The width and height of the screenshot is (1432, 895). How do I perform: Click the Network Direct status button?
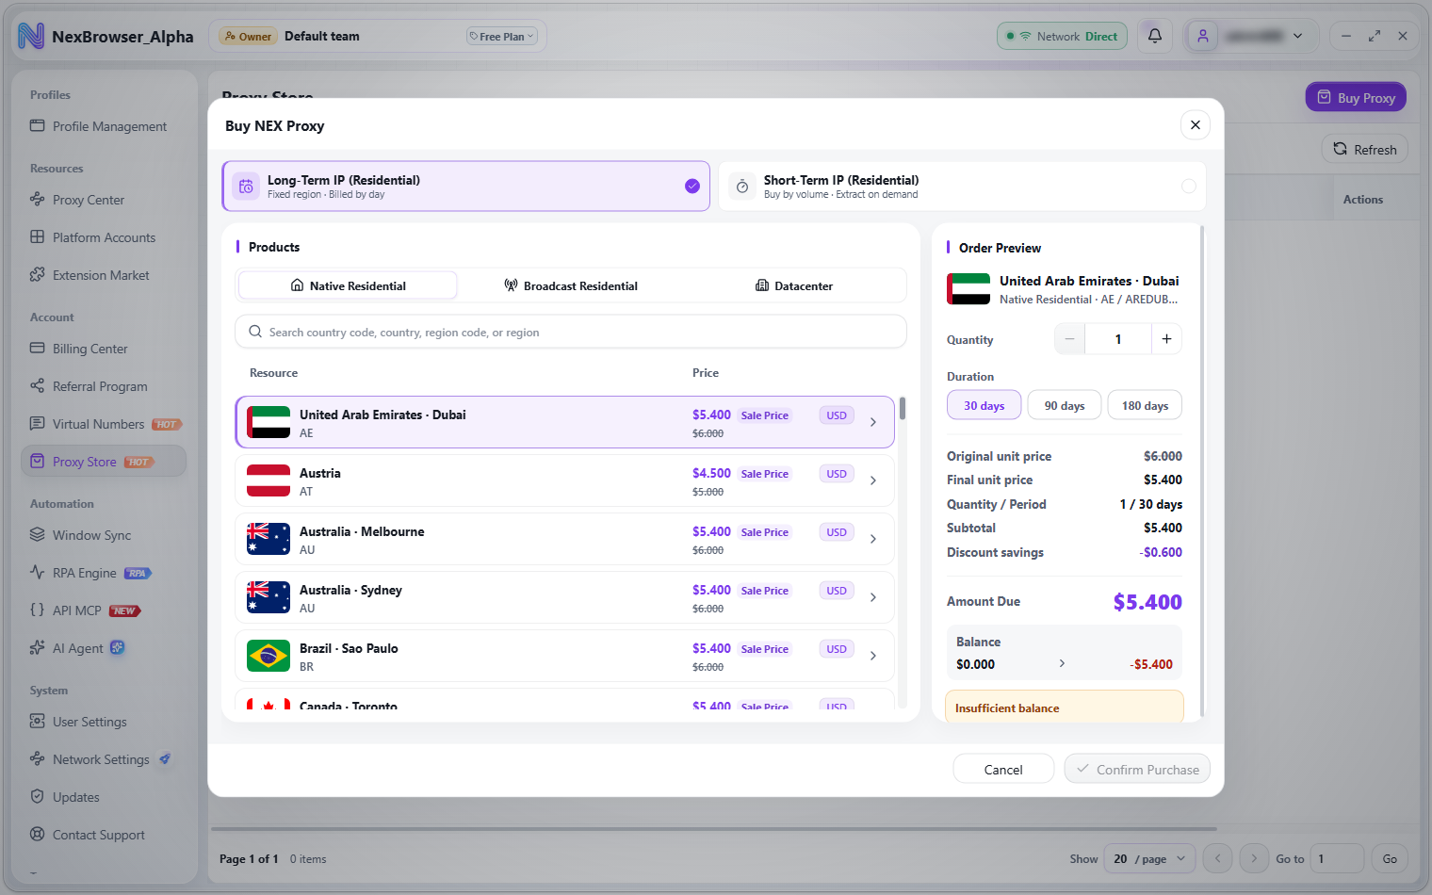(1062, 36)
